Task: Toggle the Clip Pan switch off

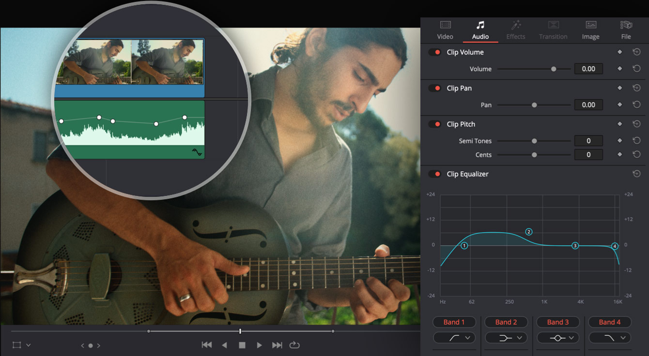Action: click(x=434, y=88)
